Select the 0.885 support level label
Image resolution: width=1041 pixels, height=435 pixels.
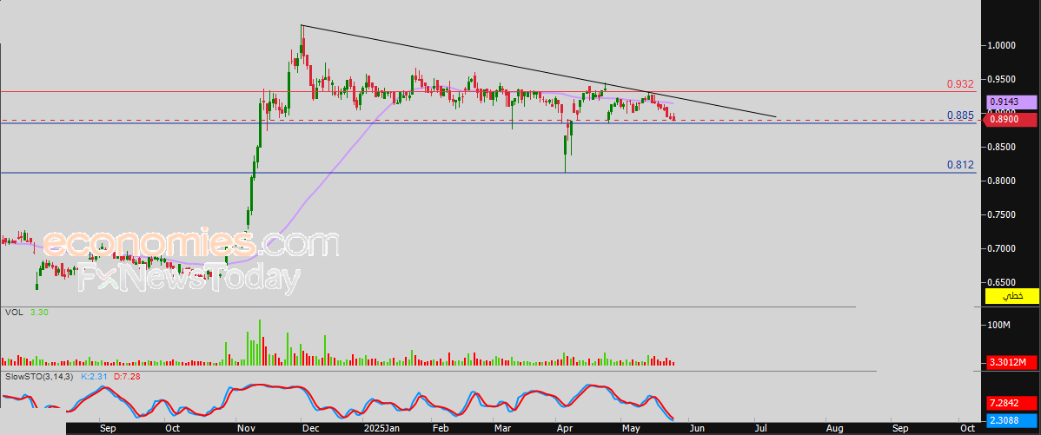pyautogui.click(x=960, y=115)
